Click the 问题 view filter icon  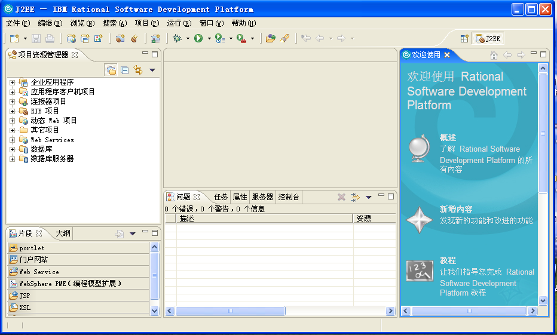[355, 197]
